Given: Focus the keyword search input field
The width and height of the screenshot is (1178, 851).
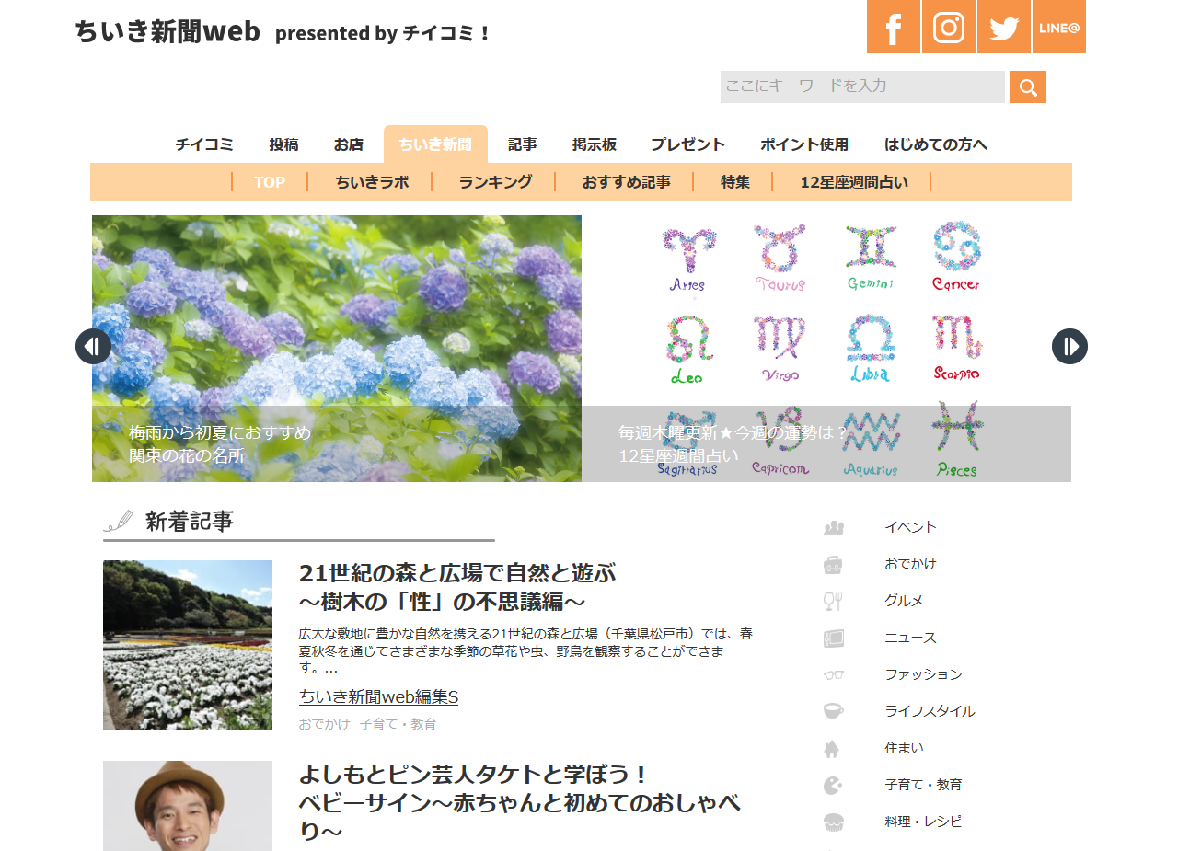Looking at the screenshot, I should (862, 87).
